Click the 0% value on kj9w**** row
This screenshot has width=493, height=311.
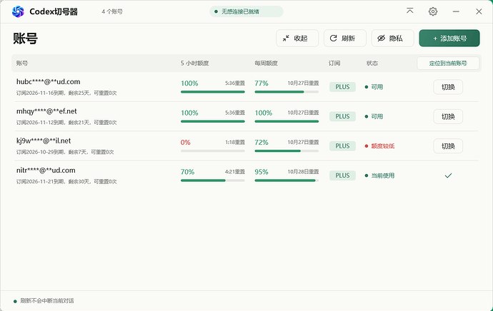186,143
